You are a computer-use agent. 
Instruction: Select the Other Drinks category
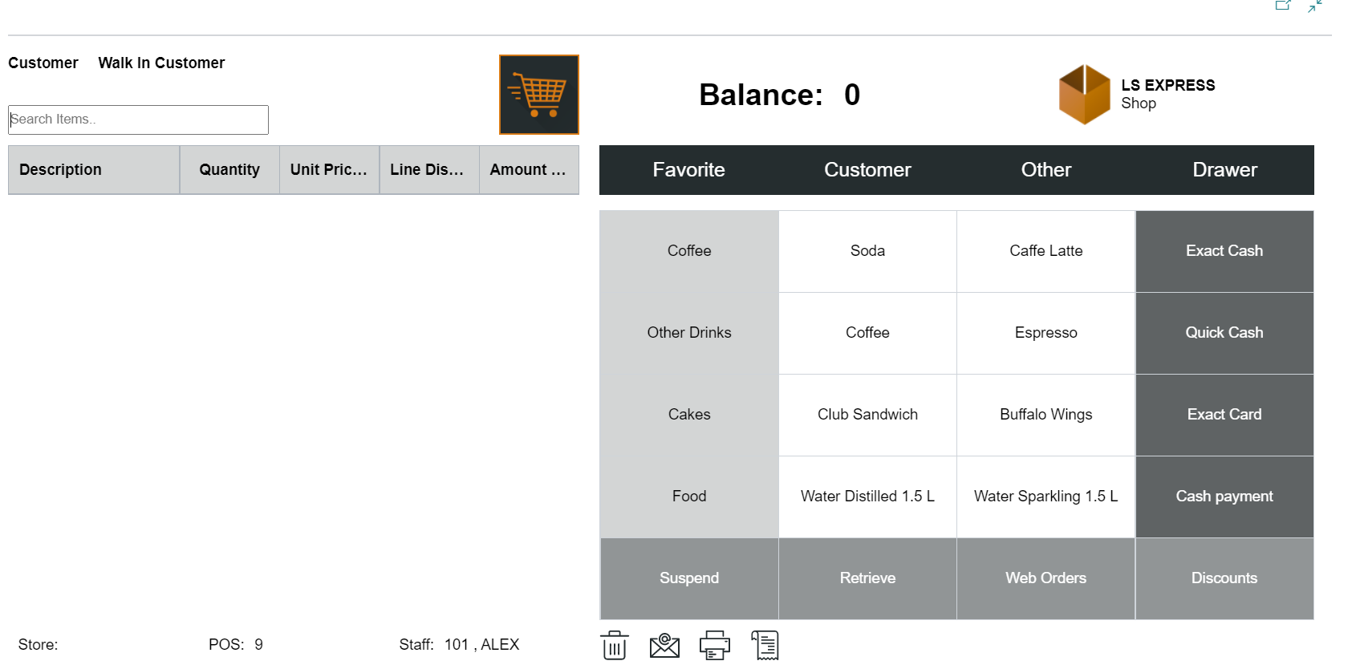point(688,332)
